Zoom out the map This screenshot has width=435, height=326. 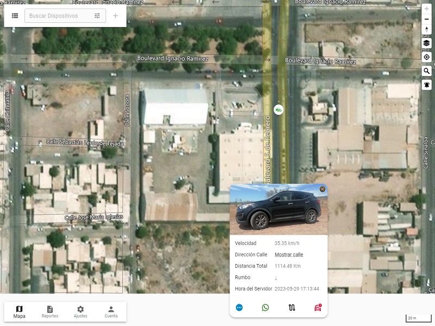(x=426, y=19)
